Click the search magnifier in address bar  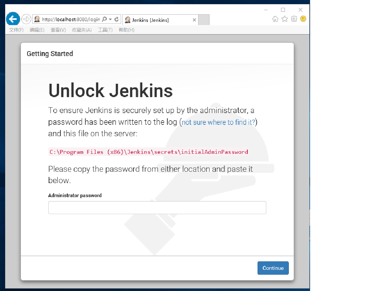pos(104,19)
